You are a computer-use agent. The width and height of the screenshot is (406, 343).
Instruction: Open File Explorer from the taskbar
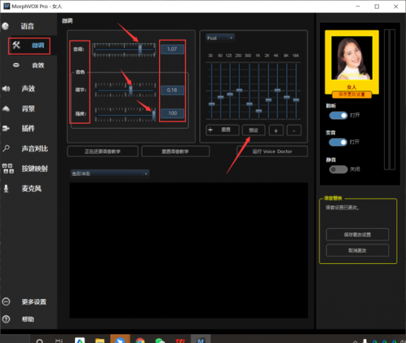tap(100, 340)
